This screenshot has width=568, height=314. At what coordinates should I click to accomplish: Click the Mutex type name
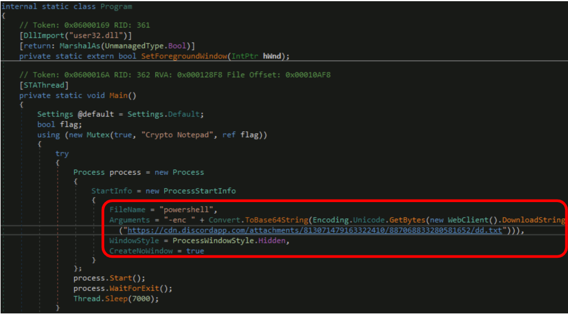pos(98,135)
